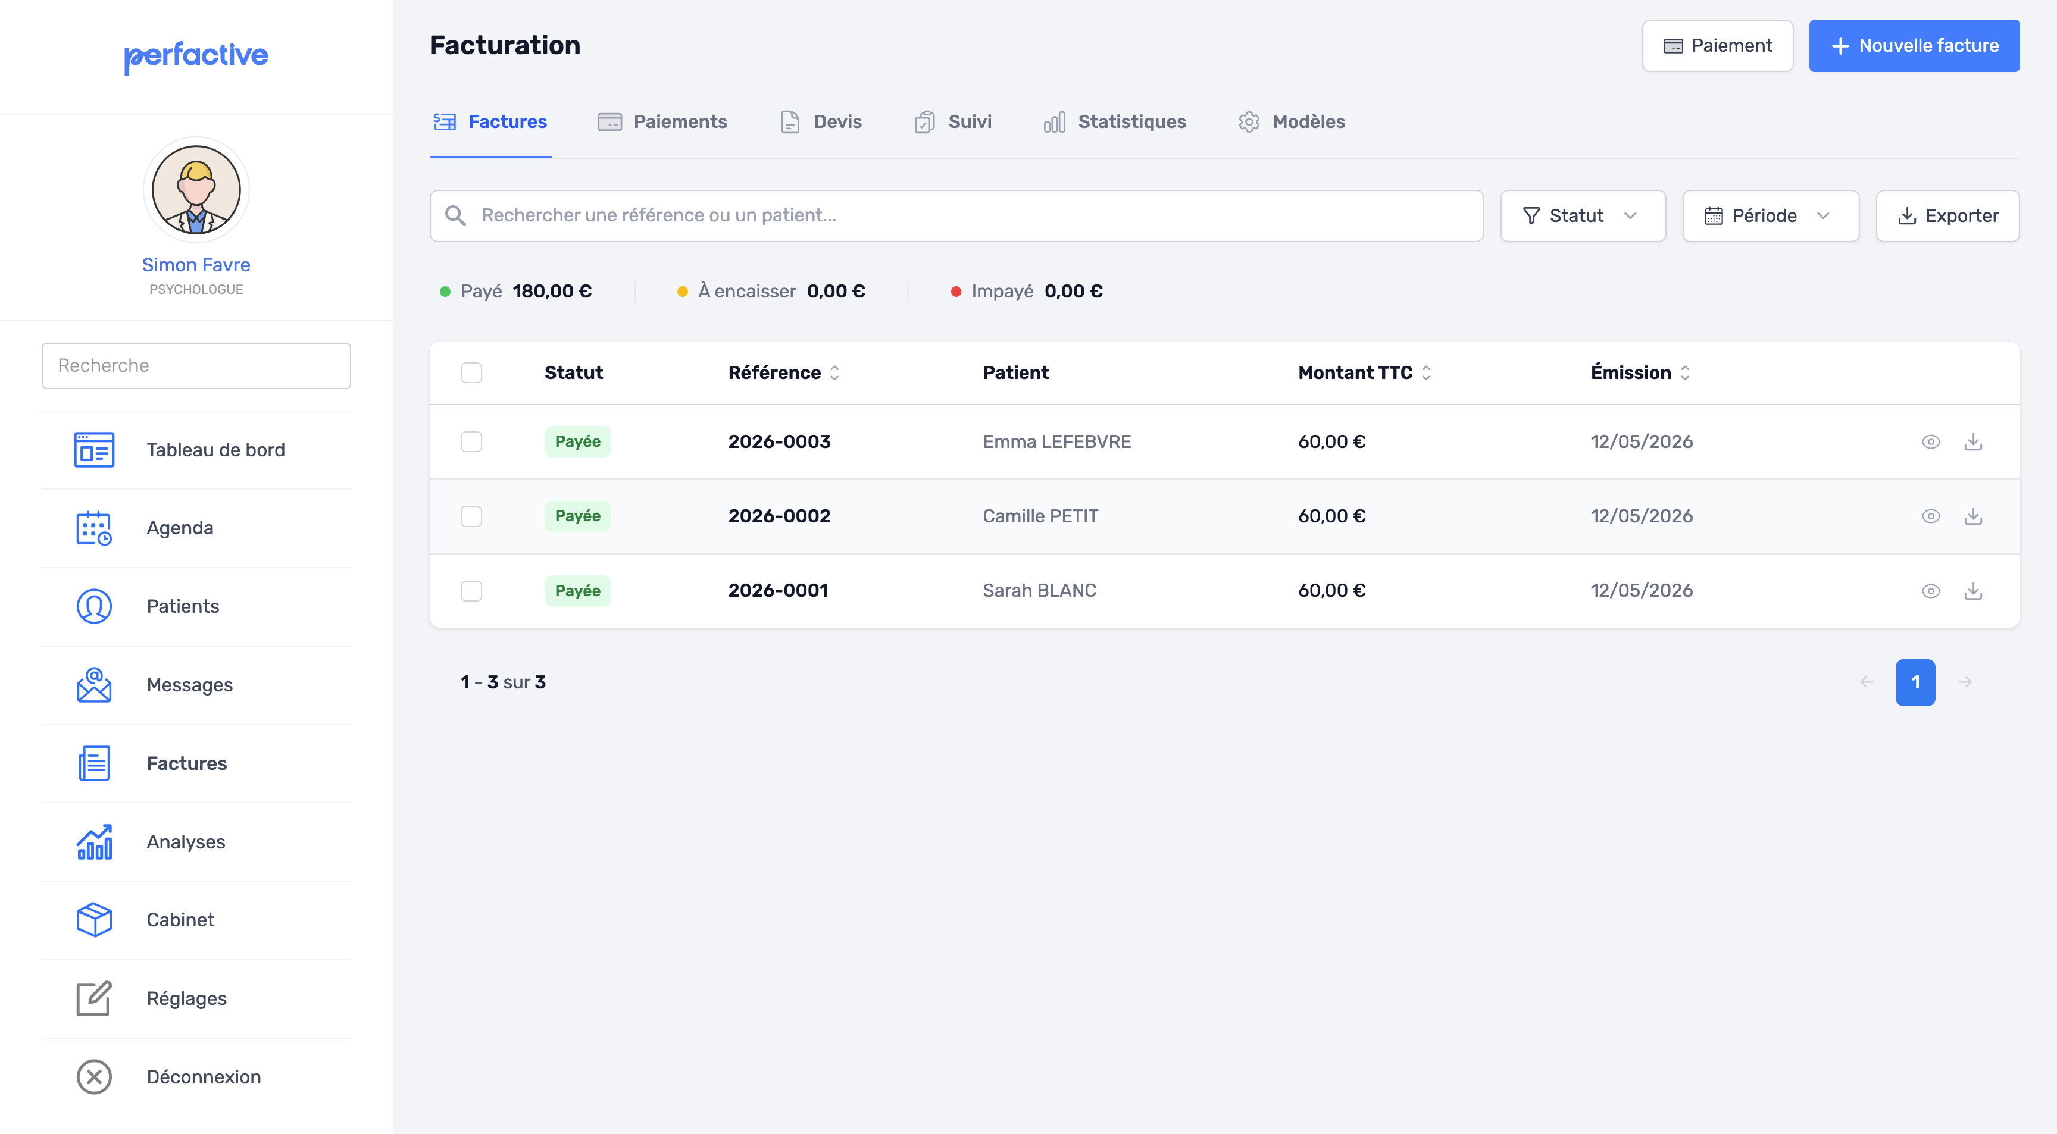2057x1134 pixels.
Task: Open the Suivi tab
Action: point(953,122)
